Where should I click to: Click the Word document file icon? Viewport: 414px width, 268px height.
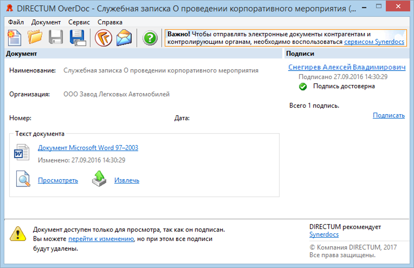[21, 152]
